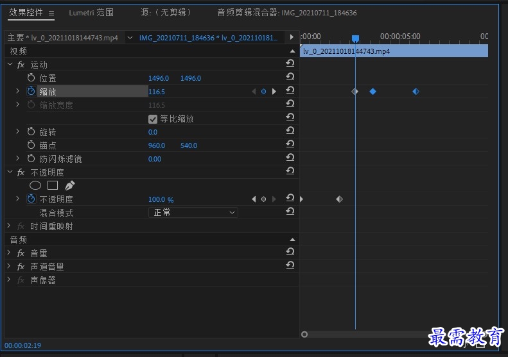Viewport: 508px width, 357px height.
Task: Toggle 旋转 animation stopwatch
Action: point(31,131)
